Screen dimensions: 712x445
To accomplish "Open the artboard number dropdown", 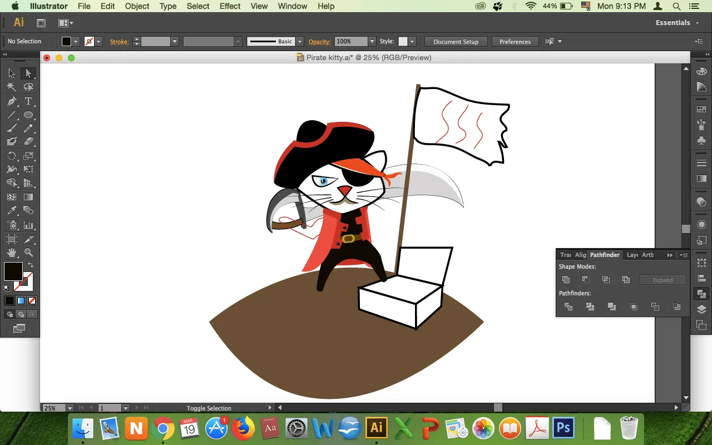I will click(126, 408).
